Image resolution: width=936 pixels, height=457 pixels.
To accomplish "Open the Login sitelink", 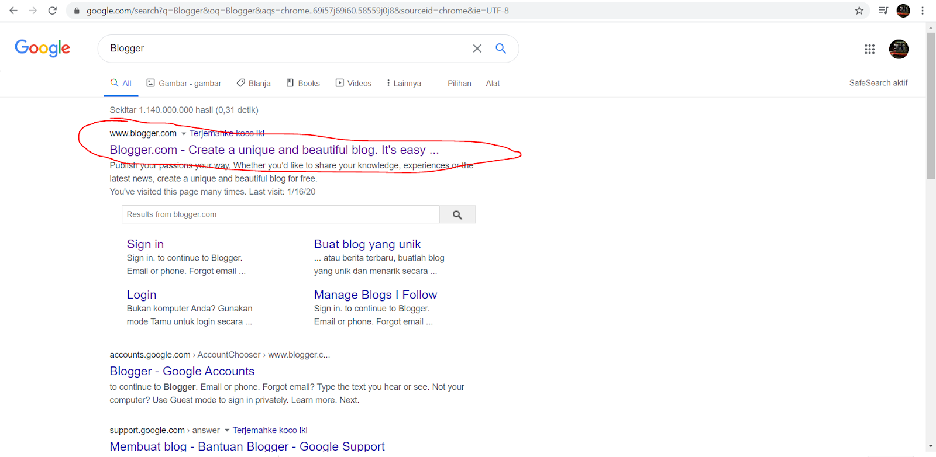I will pos(142,295).
